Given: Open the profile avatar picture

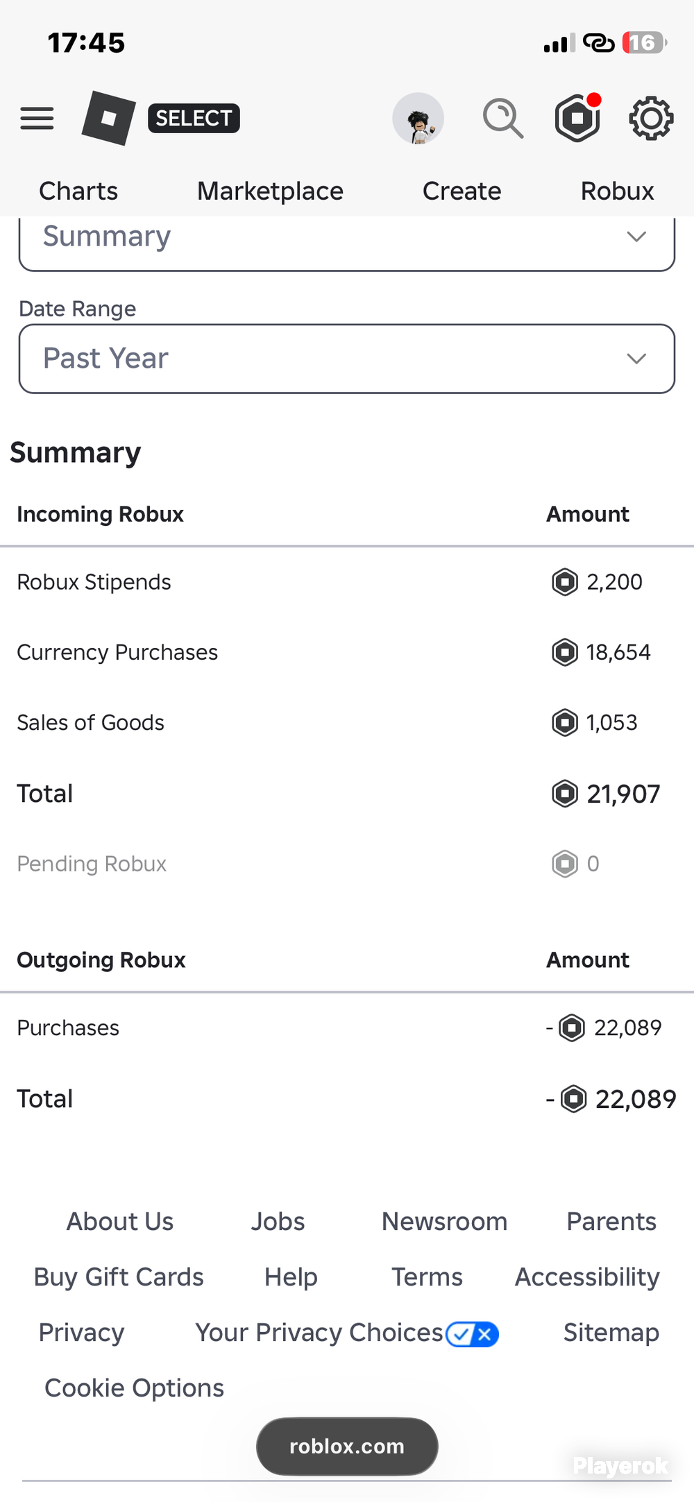Looking at the screenshot, I should [x=418, y=119].
